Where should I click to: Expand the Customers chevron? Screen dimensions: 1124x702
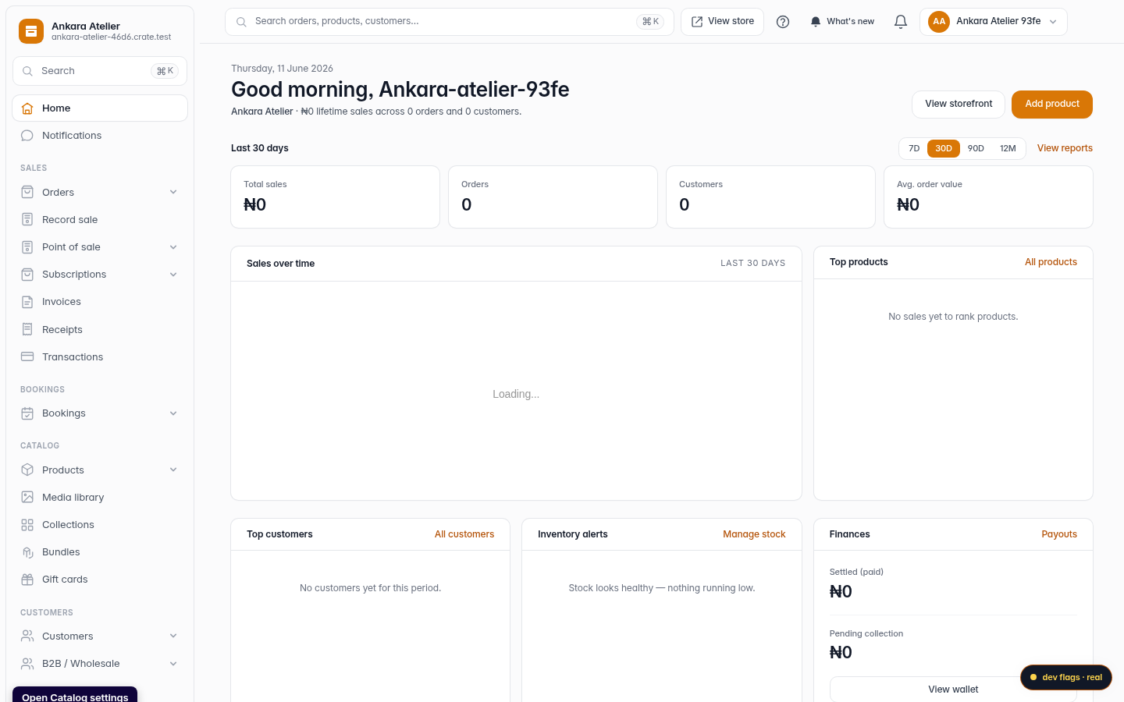(x=173, y=636)
